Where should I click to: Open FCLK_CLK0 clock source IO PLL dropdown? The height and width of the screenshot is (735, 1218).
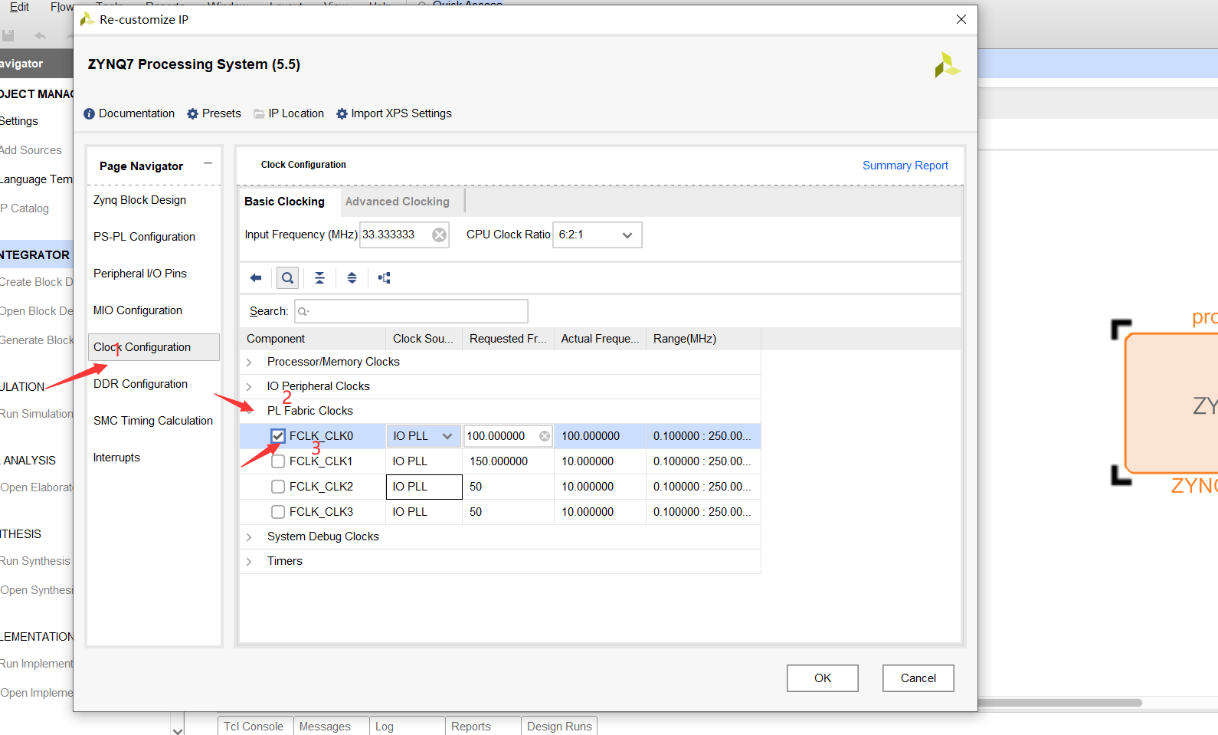pyautogui.click(x=424, y=436)
